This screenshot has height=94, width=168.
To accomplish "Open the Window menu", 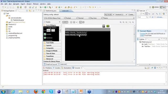I will [x=43, y=4].
